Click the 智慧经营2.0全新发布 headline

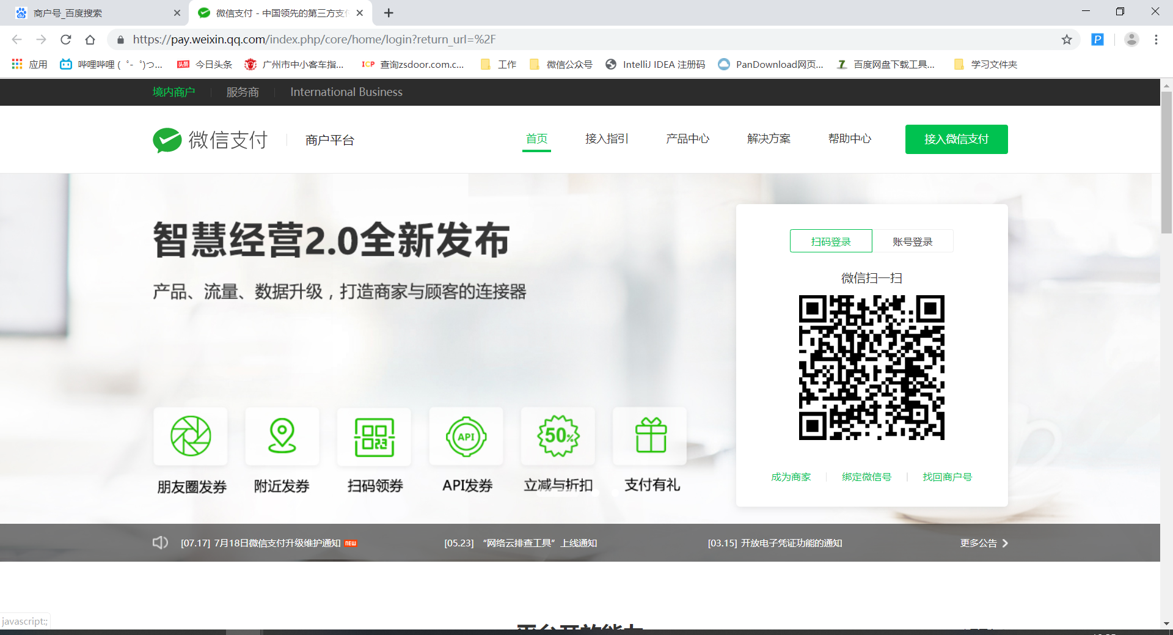pyautogui.click(x=331, y=240)
